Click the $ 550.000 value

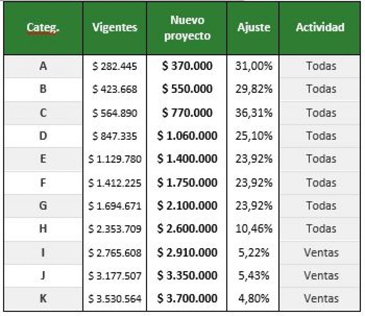(x=187, y=89)
